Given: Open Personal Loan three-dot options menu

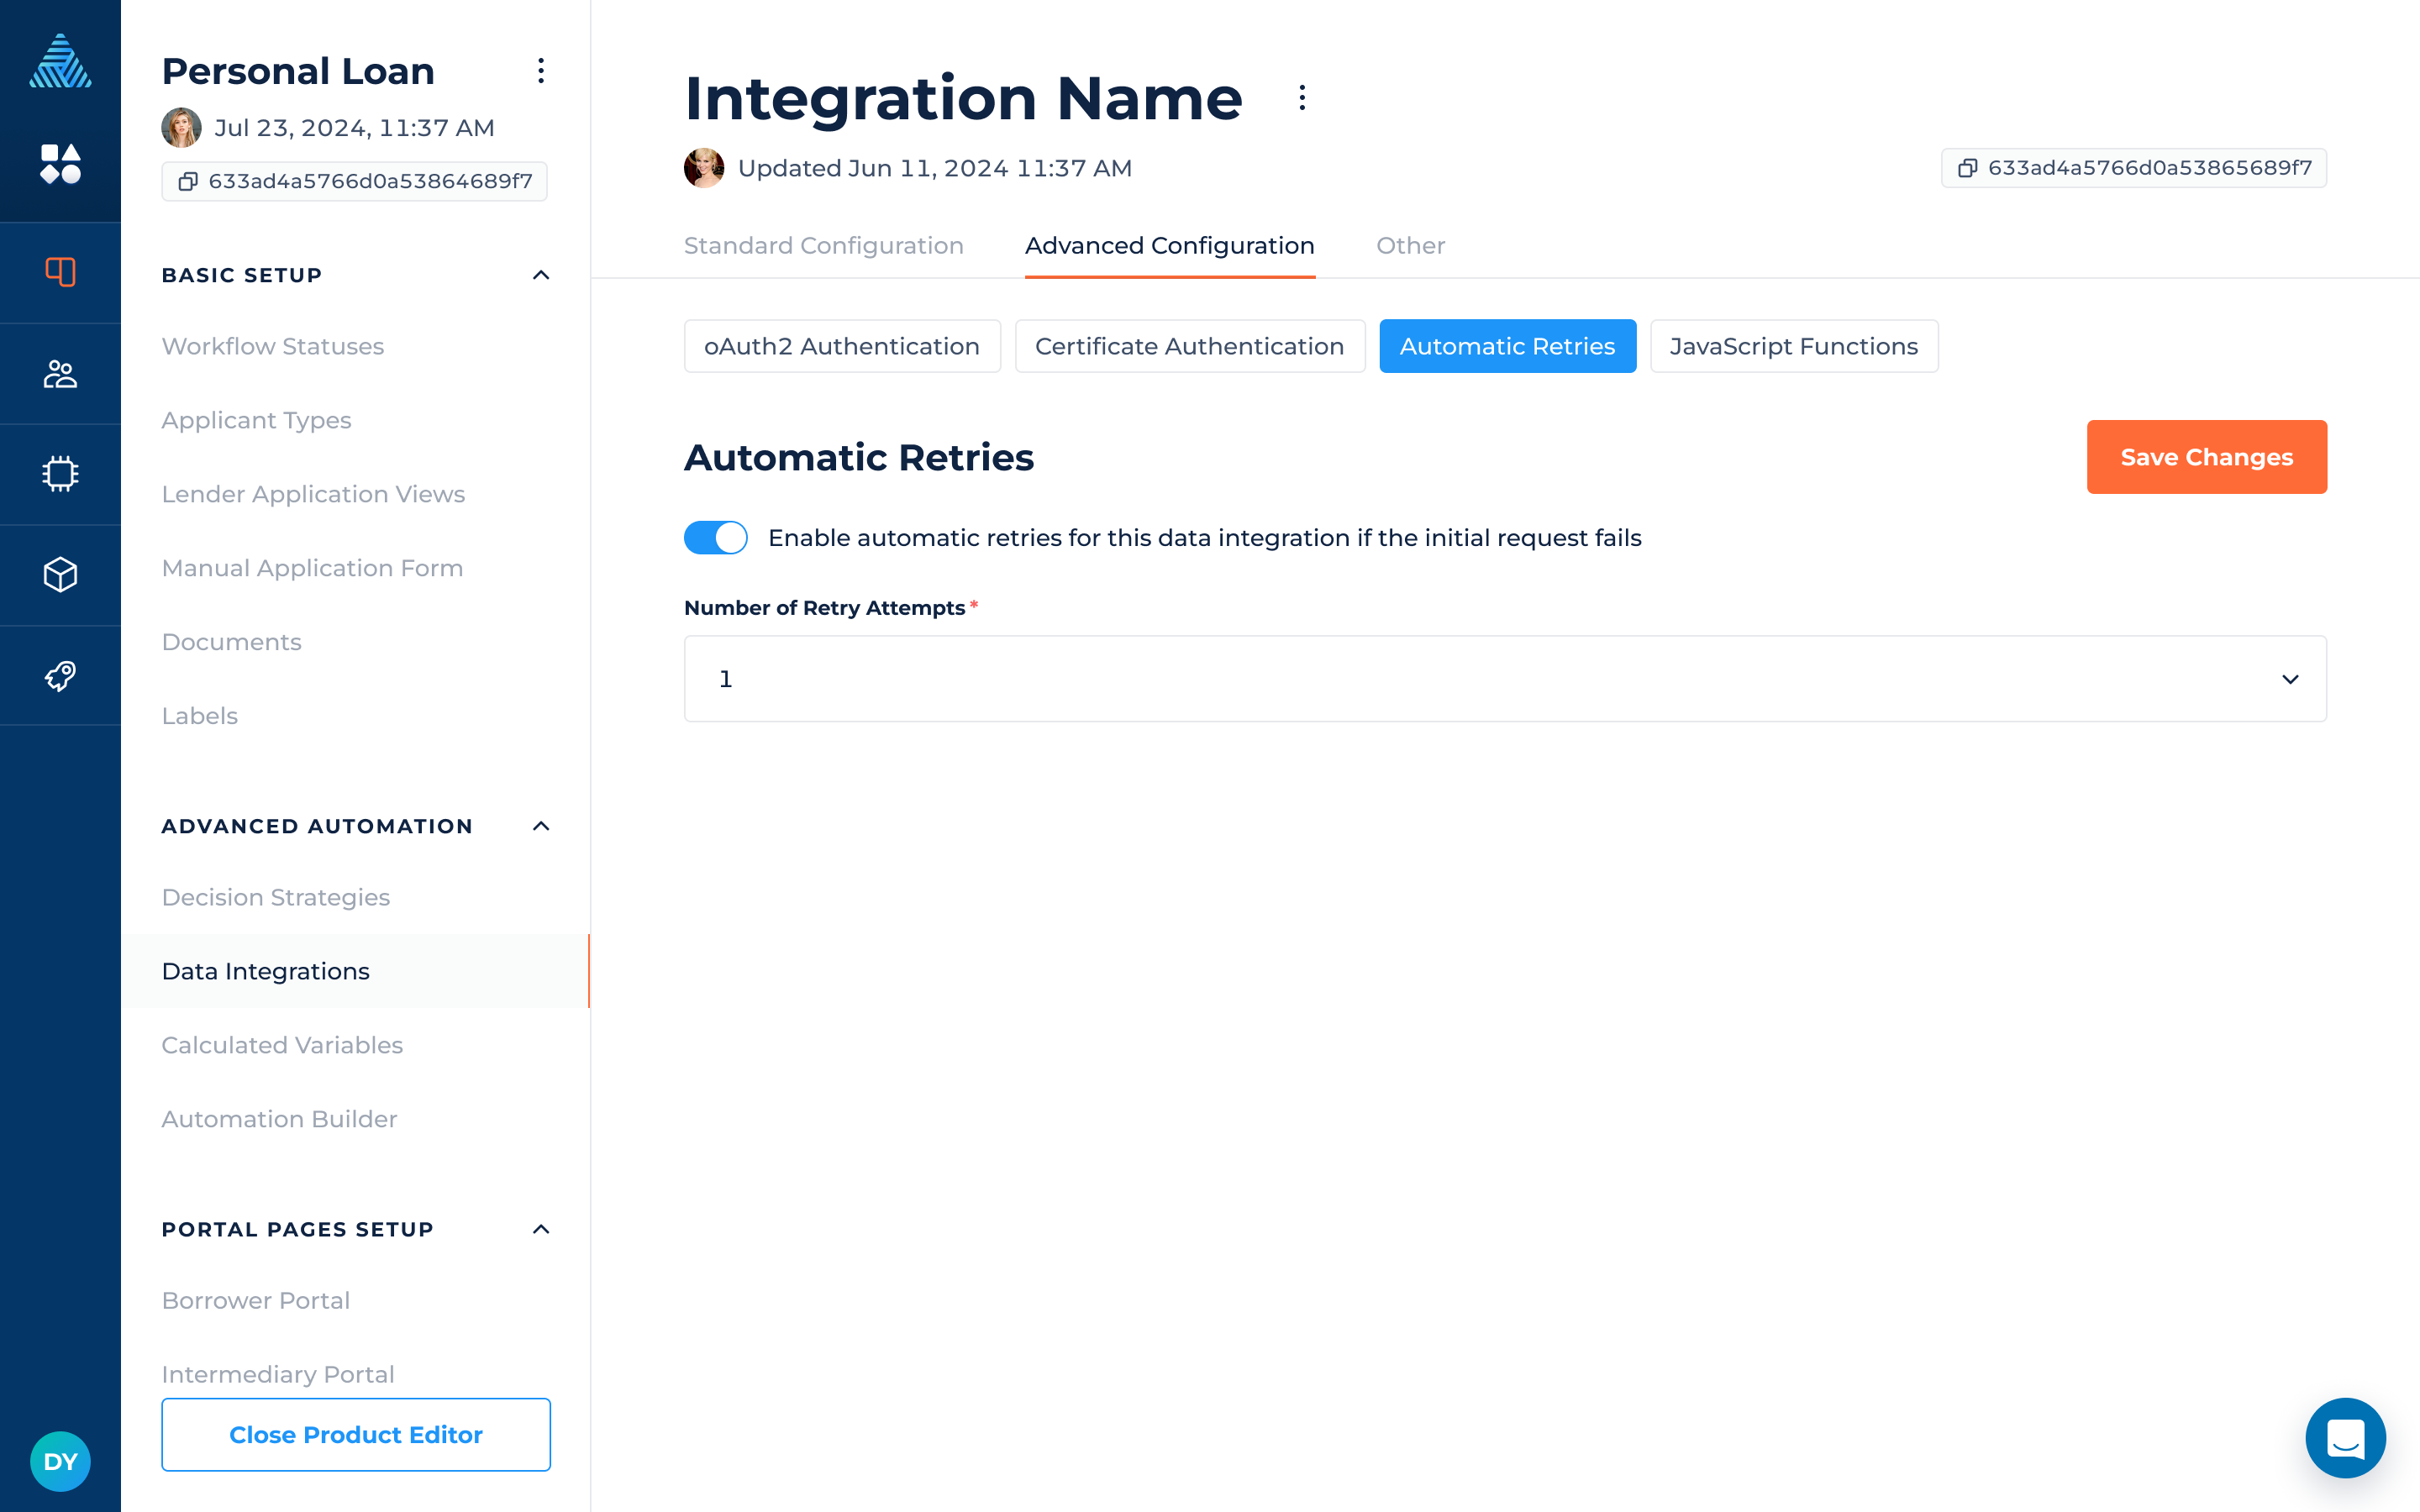Looking at the screenshot, I should pos(541,71).
